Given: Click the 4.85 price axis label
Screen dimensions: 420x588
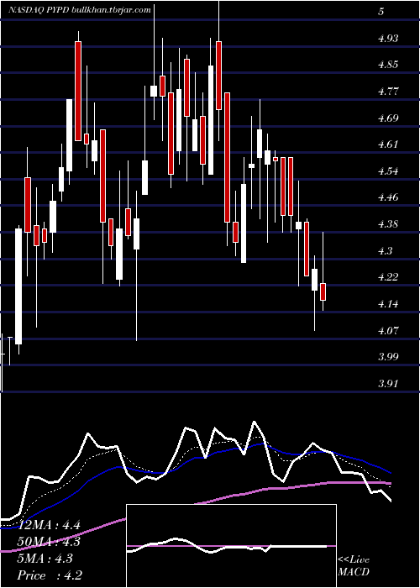Looking at the screenshot, I should (388, 64).
